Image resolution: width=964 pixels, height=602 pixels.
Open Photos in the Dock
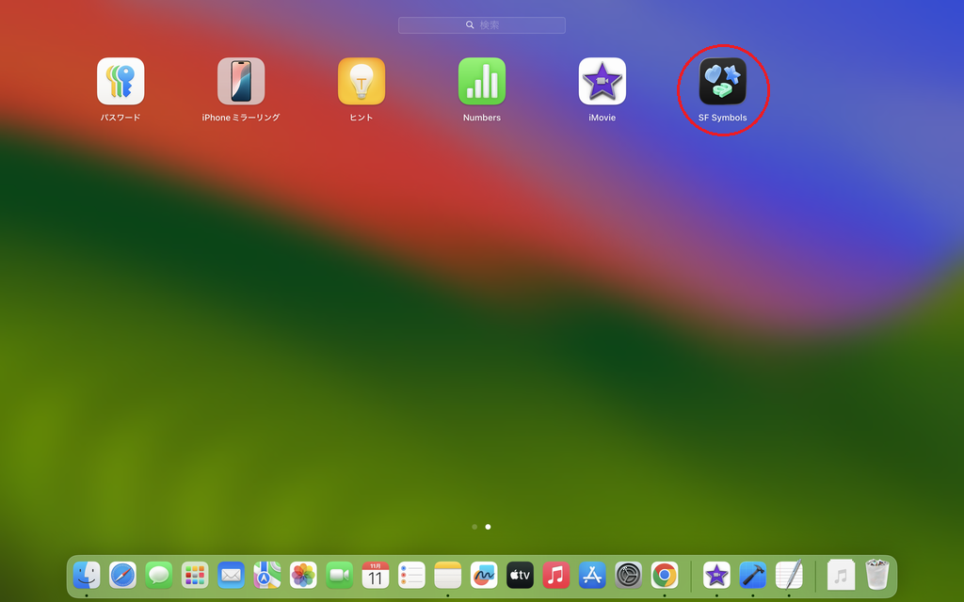(303, 575)
